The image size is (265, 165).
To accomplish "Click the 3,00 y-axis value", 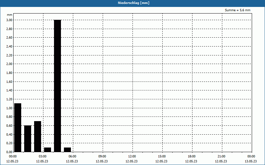I will pos(9,20).
